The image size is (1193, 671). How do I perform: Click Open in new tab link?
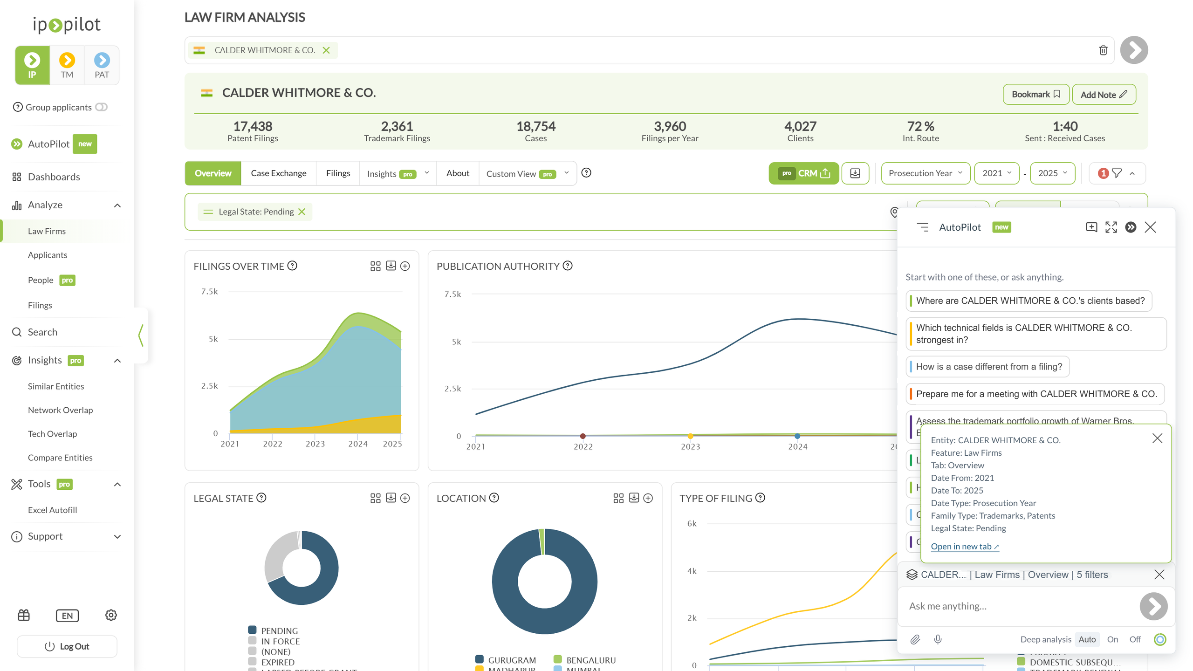pyautogui.click(x=965, y=547)
